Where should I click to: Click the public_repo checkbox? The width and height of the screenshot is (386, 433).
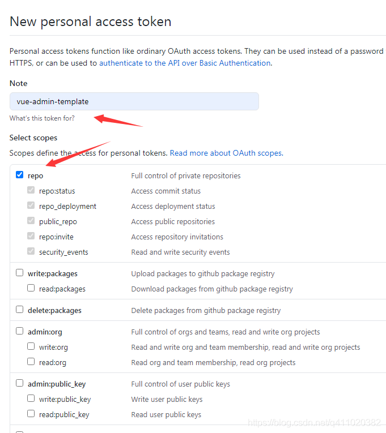tap(31, 221)
